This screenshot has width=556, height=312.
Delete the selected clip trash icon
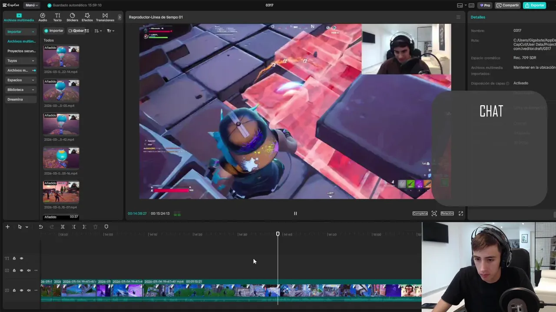pos(96,227)
